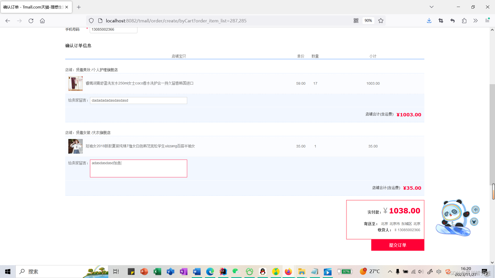Open PowerPoint from the taskbar
Viewport: 495px width, 278px height.
[x=144, y=272]
